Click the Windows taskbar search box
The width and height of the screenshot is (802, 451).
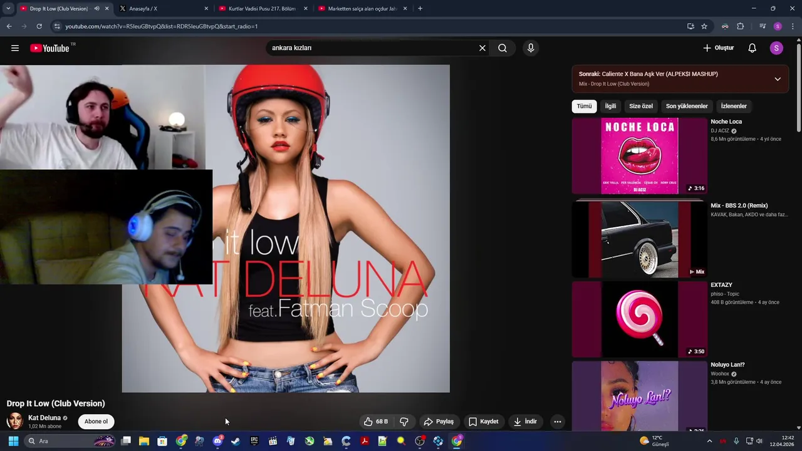coord(69,441)
